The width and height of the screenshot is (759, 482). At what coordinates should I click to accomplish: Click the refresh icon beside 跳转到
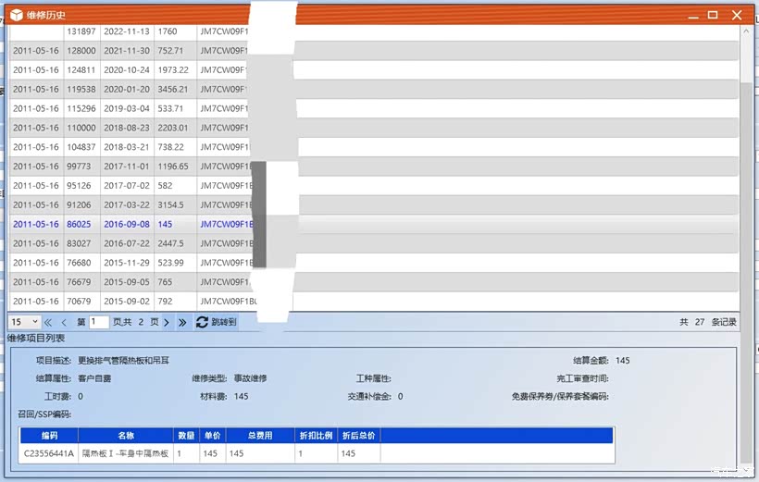[202, 322]
